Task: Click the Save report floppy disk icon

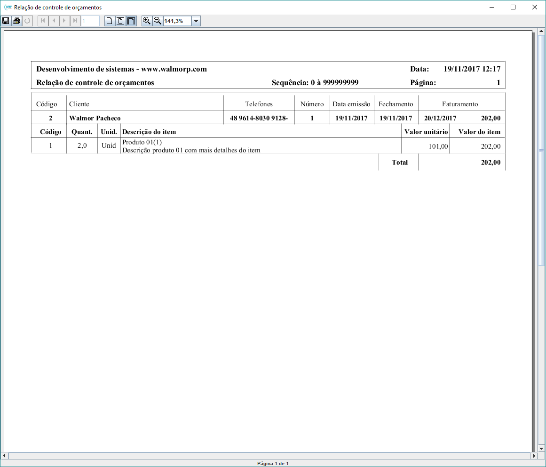Action: click(6, 21)
